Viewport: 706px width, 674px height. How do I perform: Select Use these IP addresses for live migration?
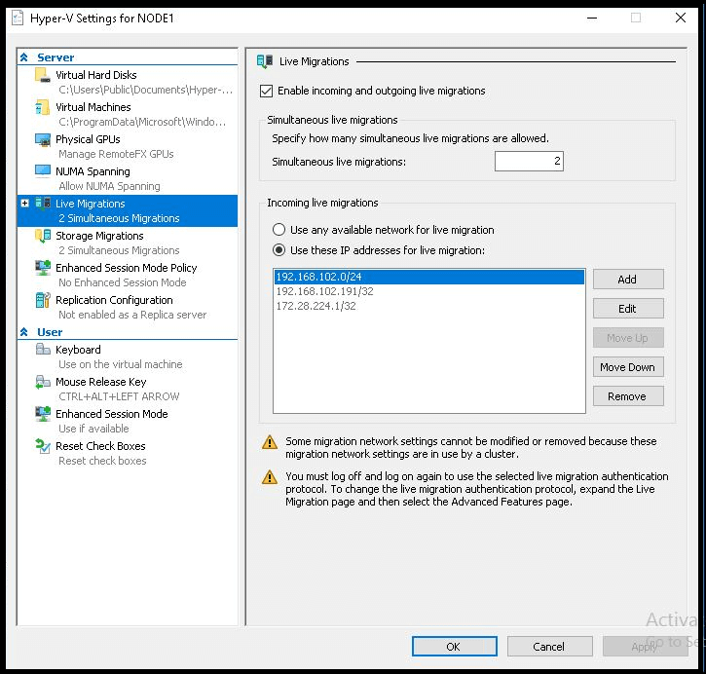(279, 250)
